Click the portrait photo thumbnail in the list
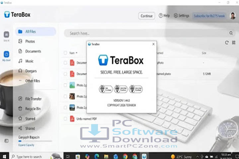The height and width of the screenshot is (159, 239). [x=72, y=96]
